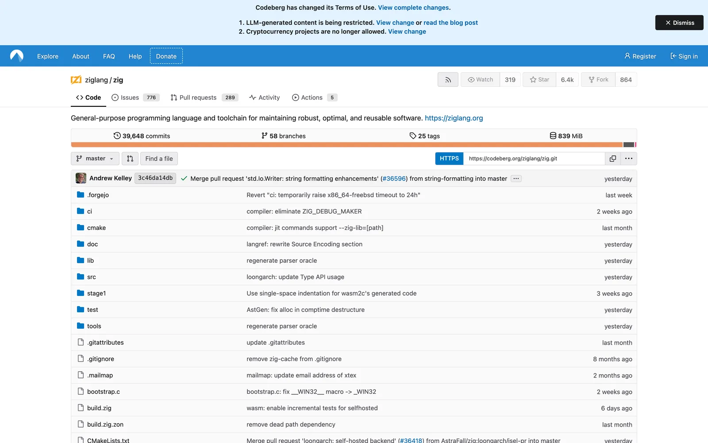Click Andrew Kelley's avatar image

click(81, 178)
